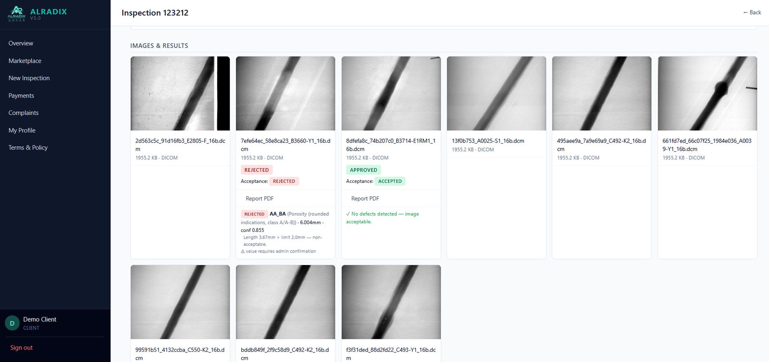Image resolution: width=769 pixels, height=362 pixels.
Task: Open the f3f31ded C493-Y1 radiograph thumbnail
Action: [x=391, y=302]
